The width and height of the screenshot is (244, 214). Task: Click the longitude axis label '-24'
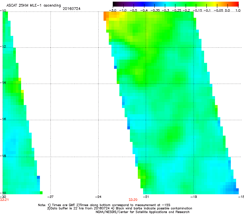98,197
